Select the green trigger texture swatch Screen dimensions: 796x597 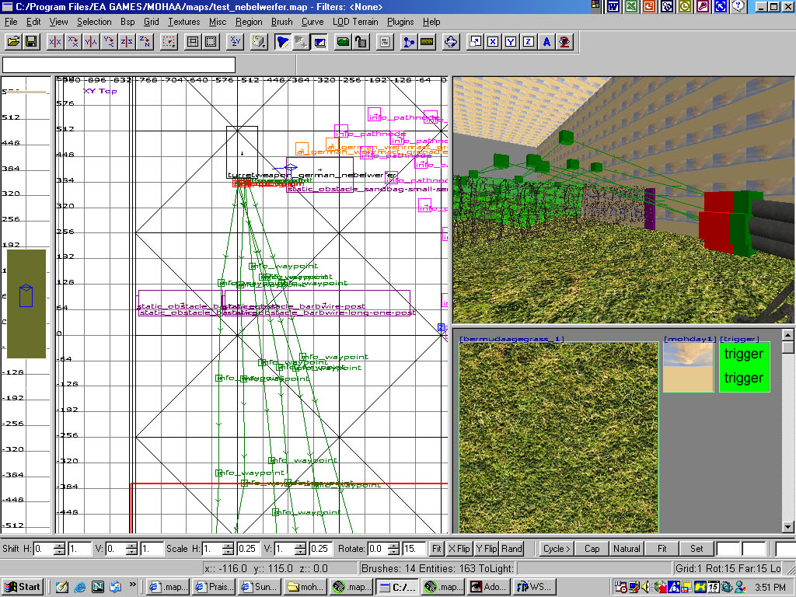tap(743, 366)
